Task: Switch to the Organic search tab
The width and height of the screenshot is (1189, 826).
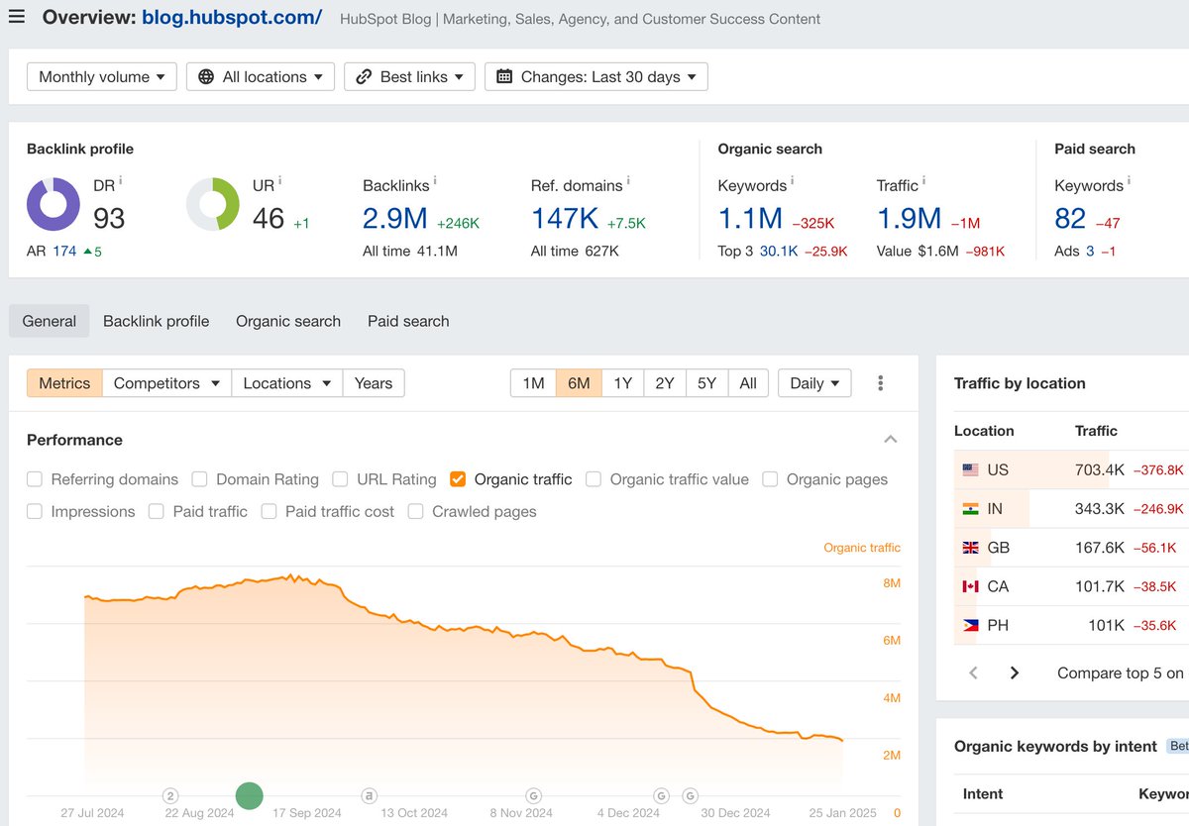Action: pyautogui.click(x=288, y=321)
